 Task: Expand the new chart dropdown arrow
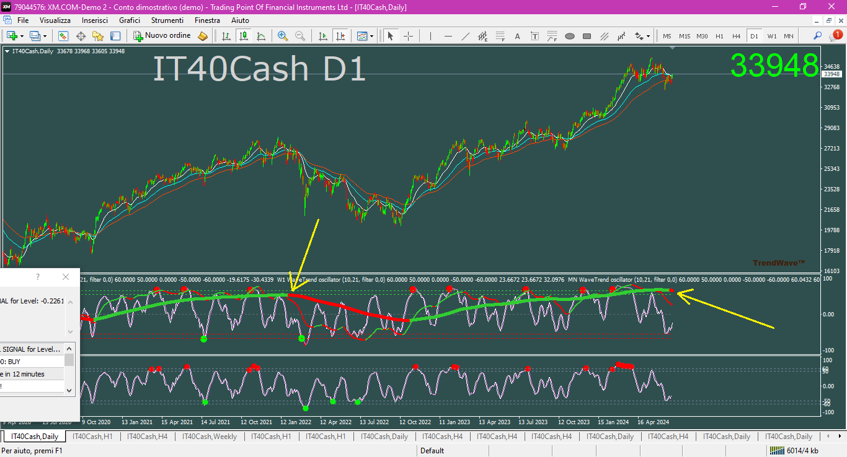(22, 36)
